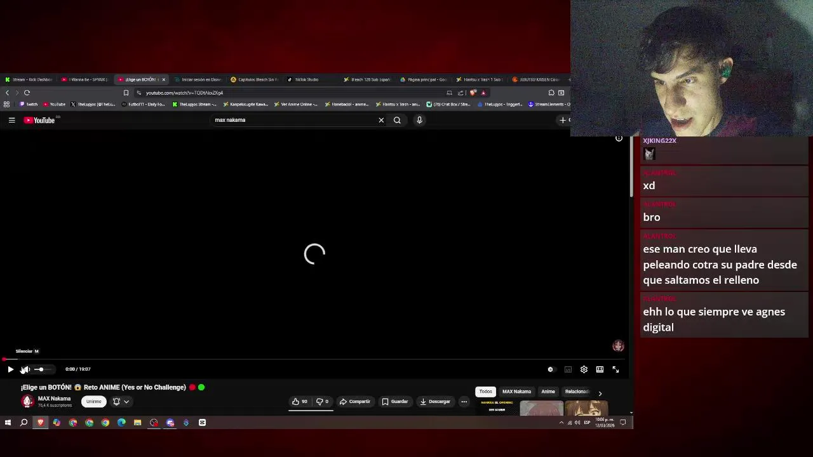Mute the video with the speaker icon
813x457 pixels.
[x=25, y=369]
